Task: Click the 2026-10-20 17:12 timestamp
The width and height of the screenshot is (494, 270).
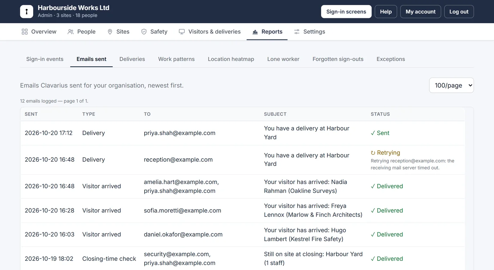Action: point(49,133)
